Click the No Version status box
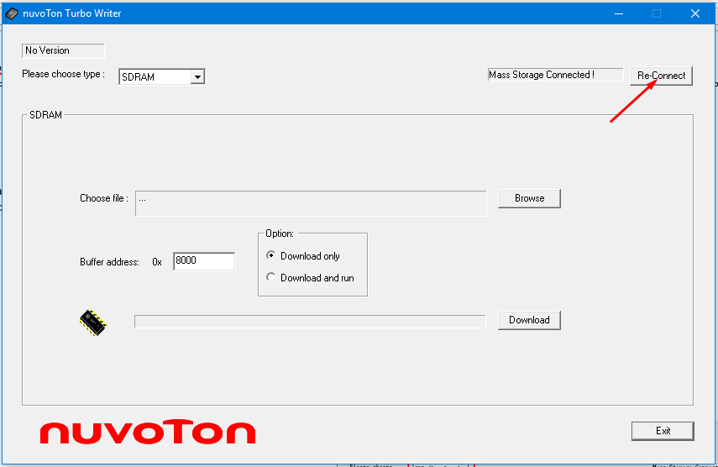Screen dimensions: 718x467 63,50
